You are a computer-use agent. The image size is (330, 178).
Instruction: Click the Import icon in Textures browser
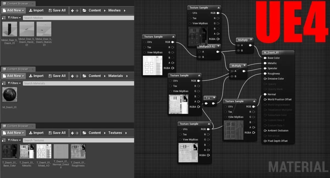pos(31,133)
